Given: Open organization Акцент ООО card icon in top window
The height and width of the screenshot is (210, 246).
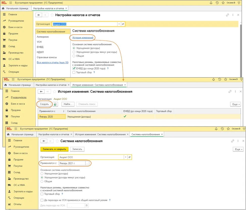Looking at the screenshot, I should 123,24.
